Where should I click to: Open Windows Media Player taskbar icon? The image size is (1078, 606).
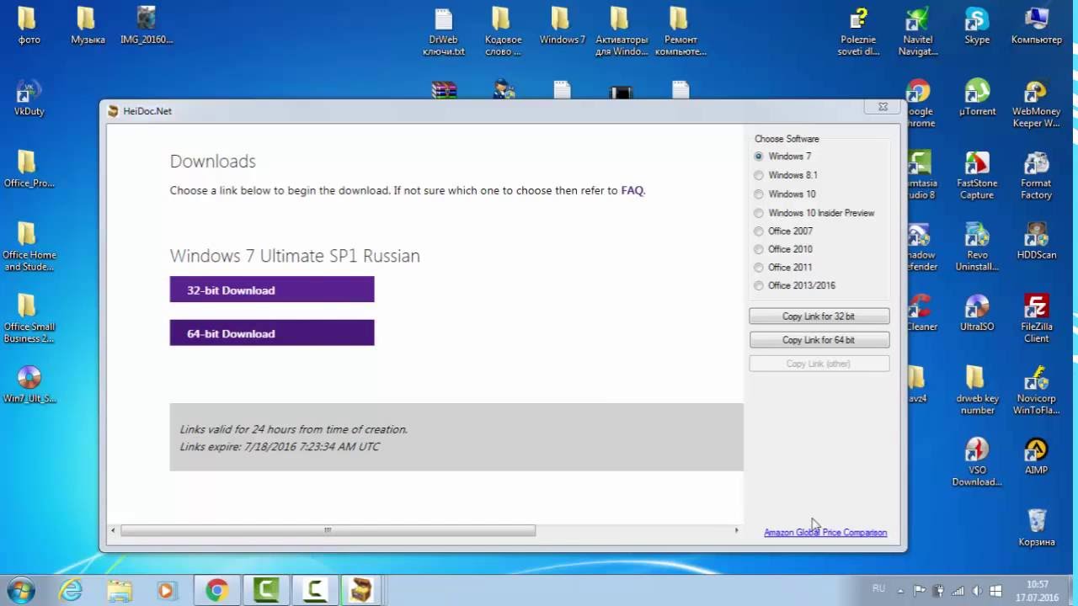point(166,591)
